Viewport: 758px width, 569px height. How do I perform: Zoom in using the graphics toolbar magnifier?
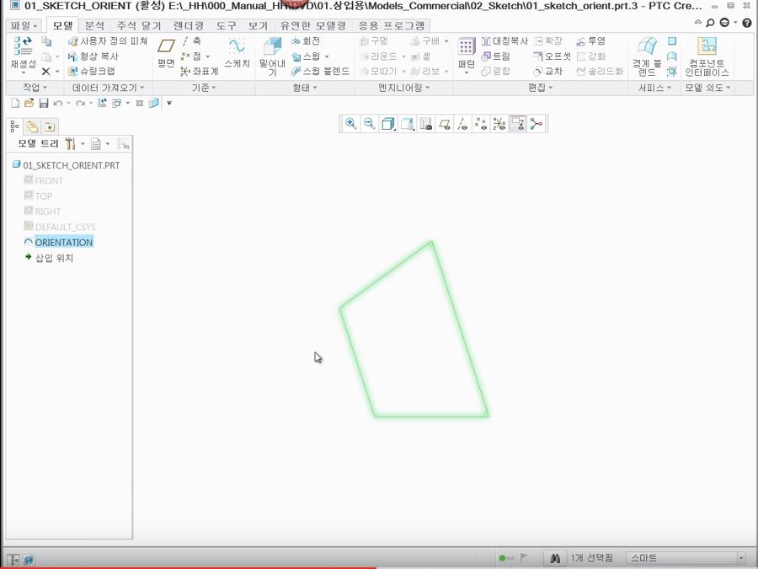(351, 124)
